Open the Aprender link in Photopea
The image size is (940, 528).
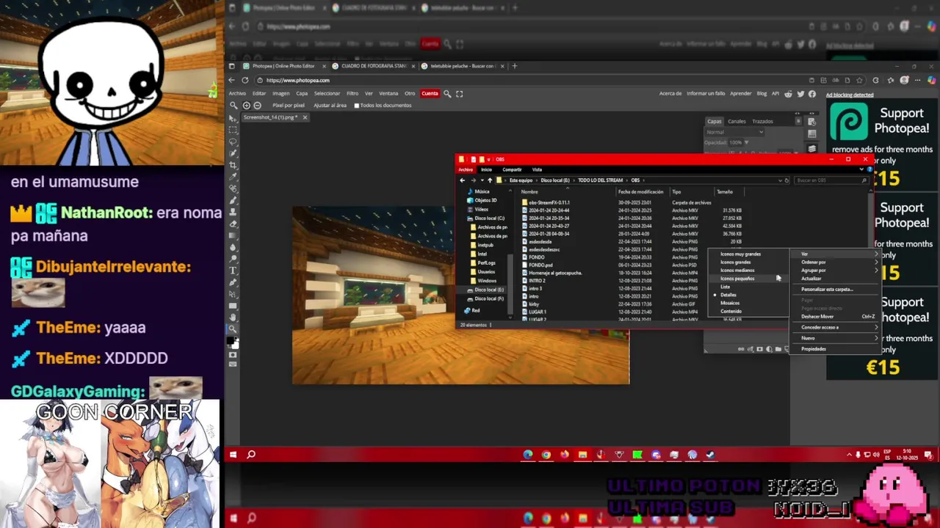740,94
